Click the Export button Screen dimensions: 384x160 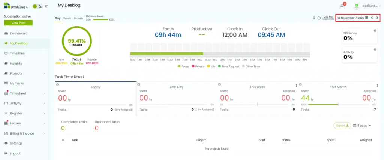tap(342, 126)
